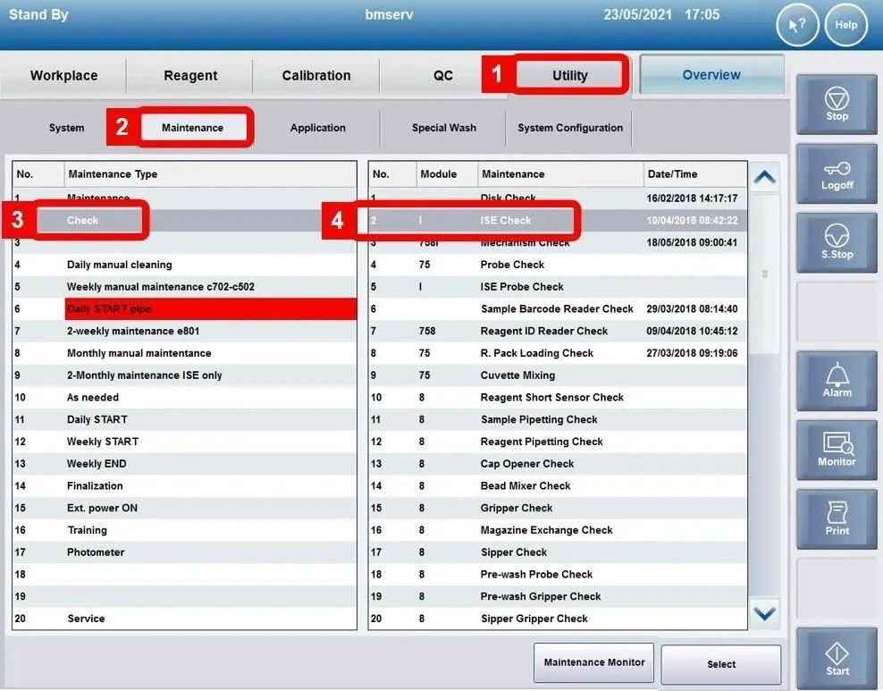Select the System sub-tab
Screen dimensions: 883x691
pos(66,128)
